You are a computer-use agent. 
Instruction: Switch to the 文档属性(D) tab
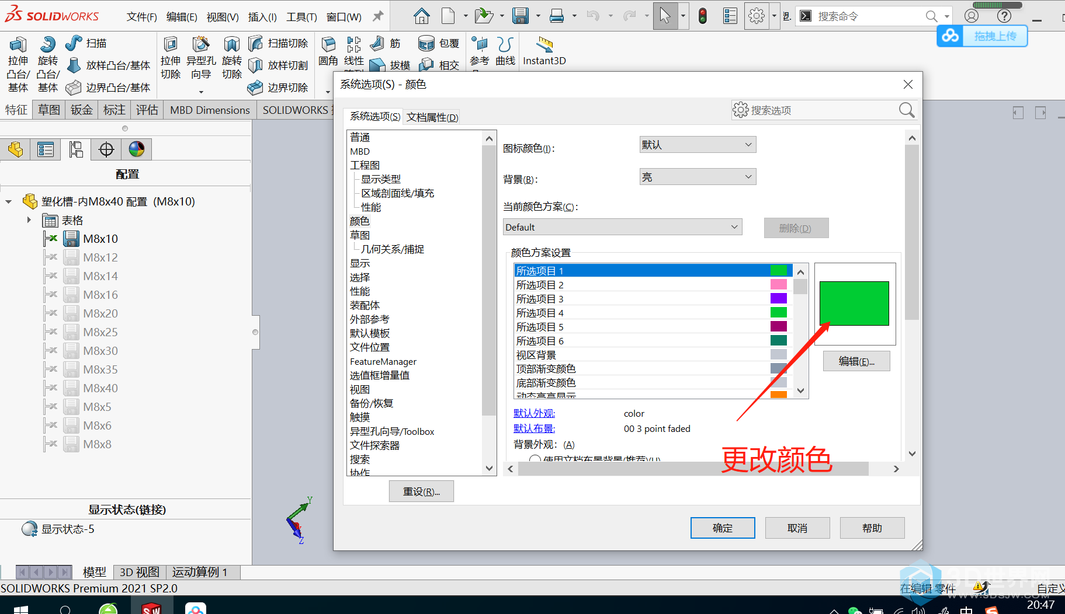point(432,117)
